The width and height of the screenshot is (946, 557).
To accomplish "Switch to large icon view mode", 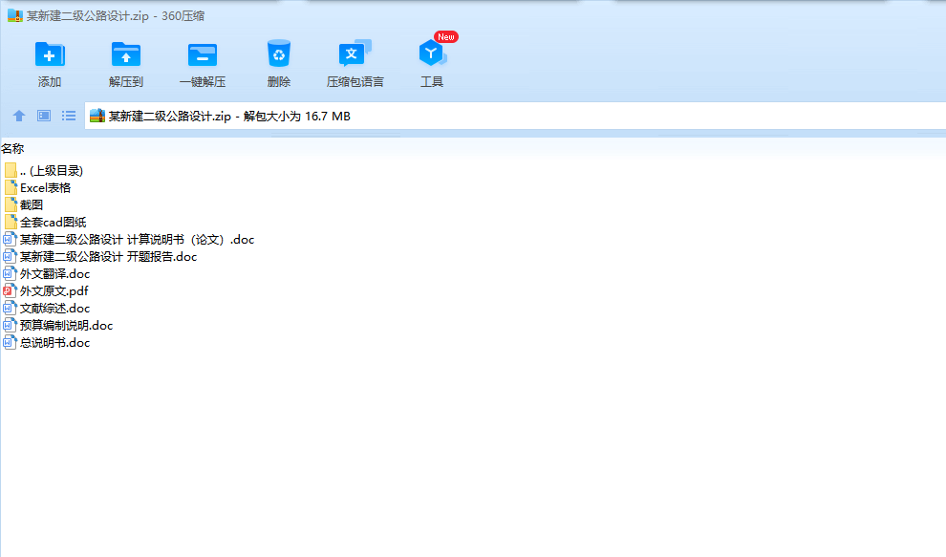I will click(x=44, y=116).
